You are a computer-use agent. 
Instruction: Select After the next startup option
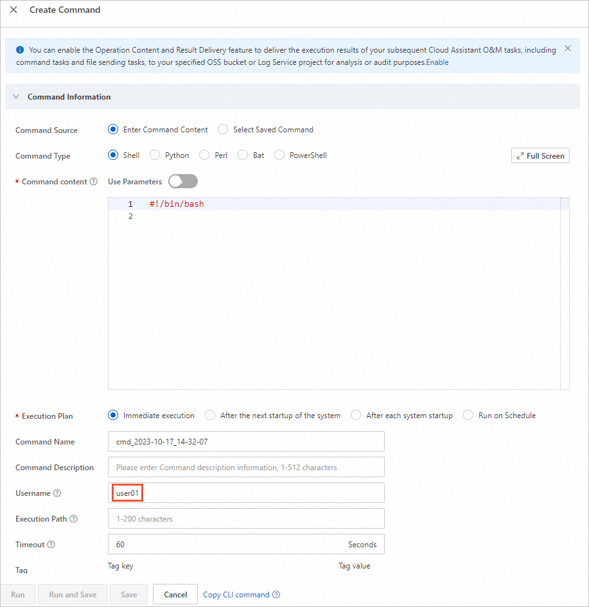(210, 416)
